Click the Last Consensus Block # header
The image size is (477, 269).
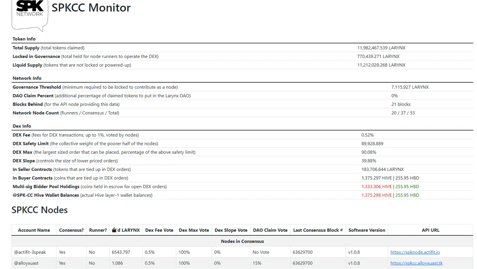[x=318, y=230]
